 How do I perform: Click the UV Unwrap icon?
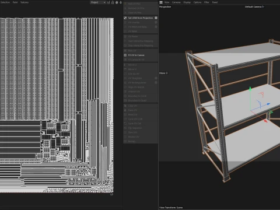(x=125, y=22)
